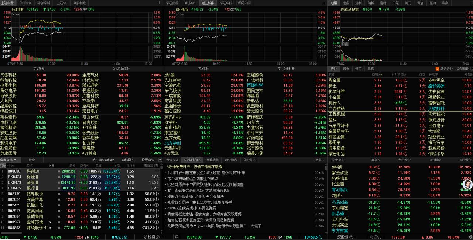Screen dimensions: 473x240
Task: Click the help icon beside 全部板块
Action: click(x=472, y=69)
